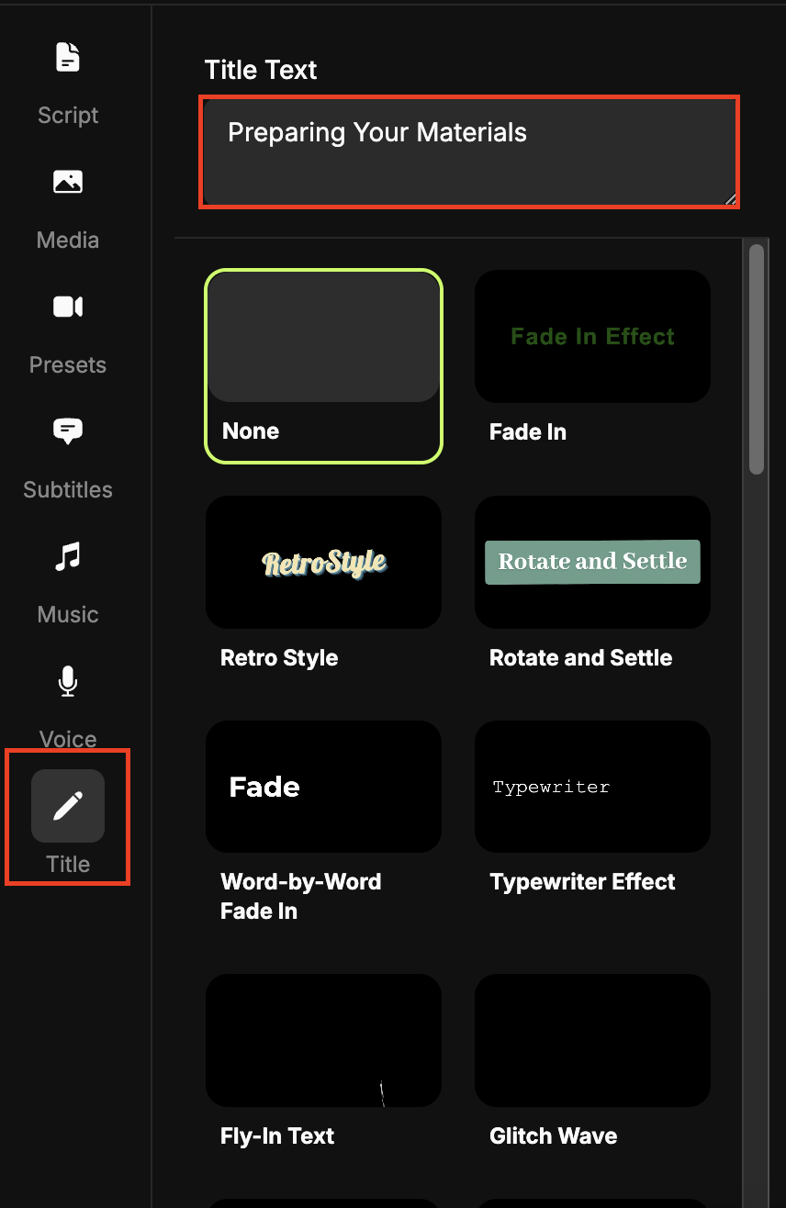
Task: Click the Glitch Wave label
Action: 554,1136
